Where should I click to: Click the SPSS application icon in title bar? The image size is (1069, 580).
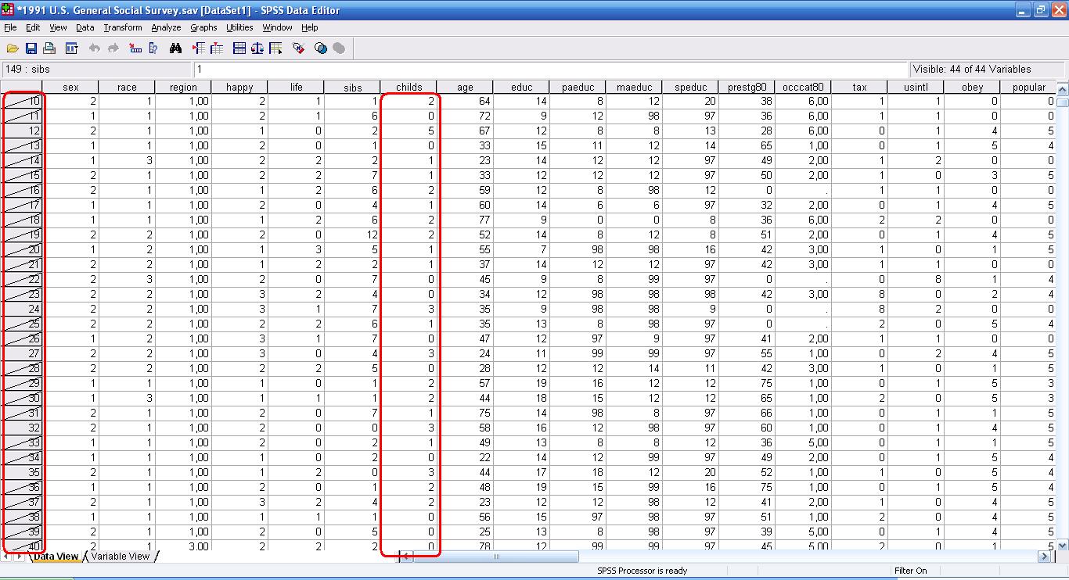point(8,10)
